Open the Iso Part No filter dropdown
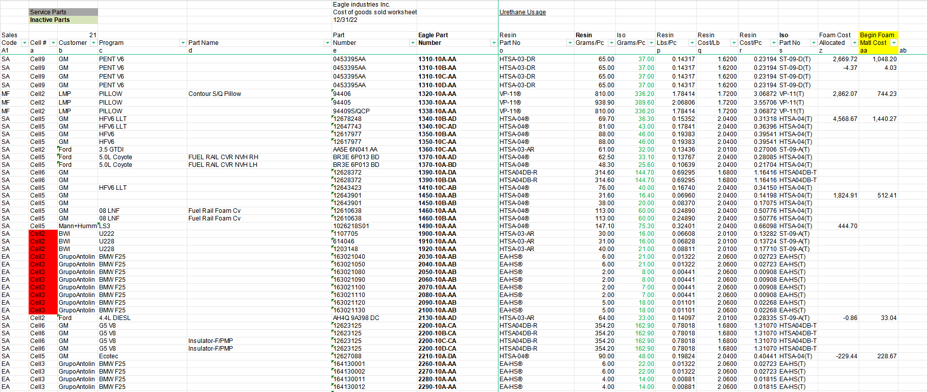The image size is (927, 392). (814, 43)
